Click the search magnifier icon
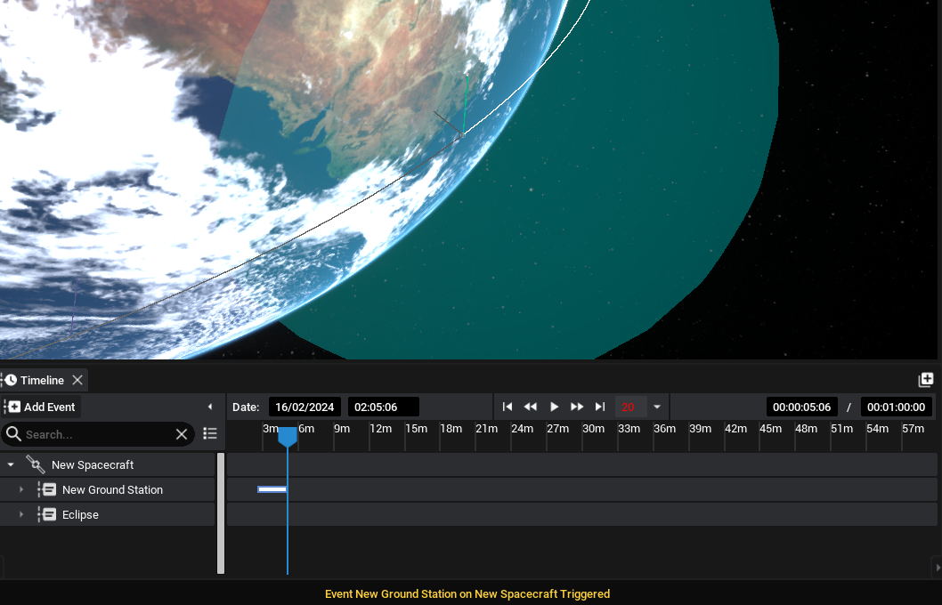942x605 pixels. click(x=13, y=434)
